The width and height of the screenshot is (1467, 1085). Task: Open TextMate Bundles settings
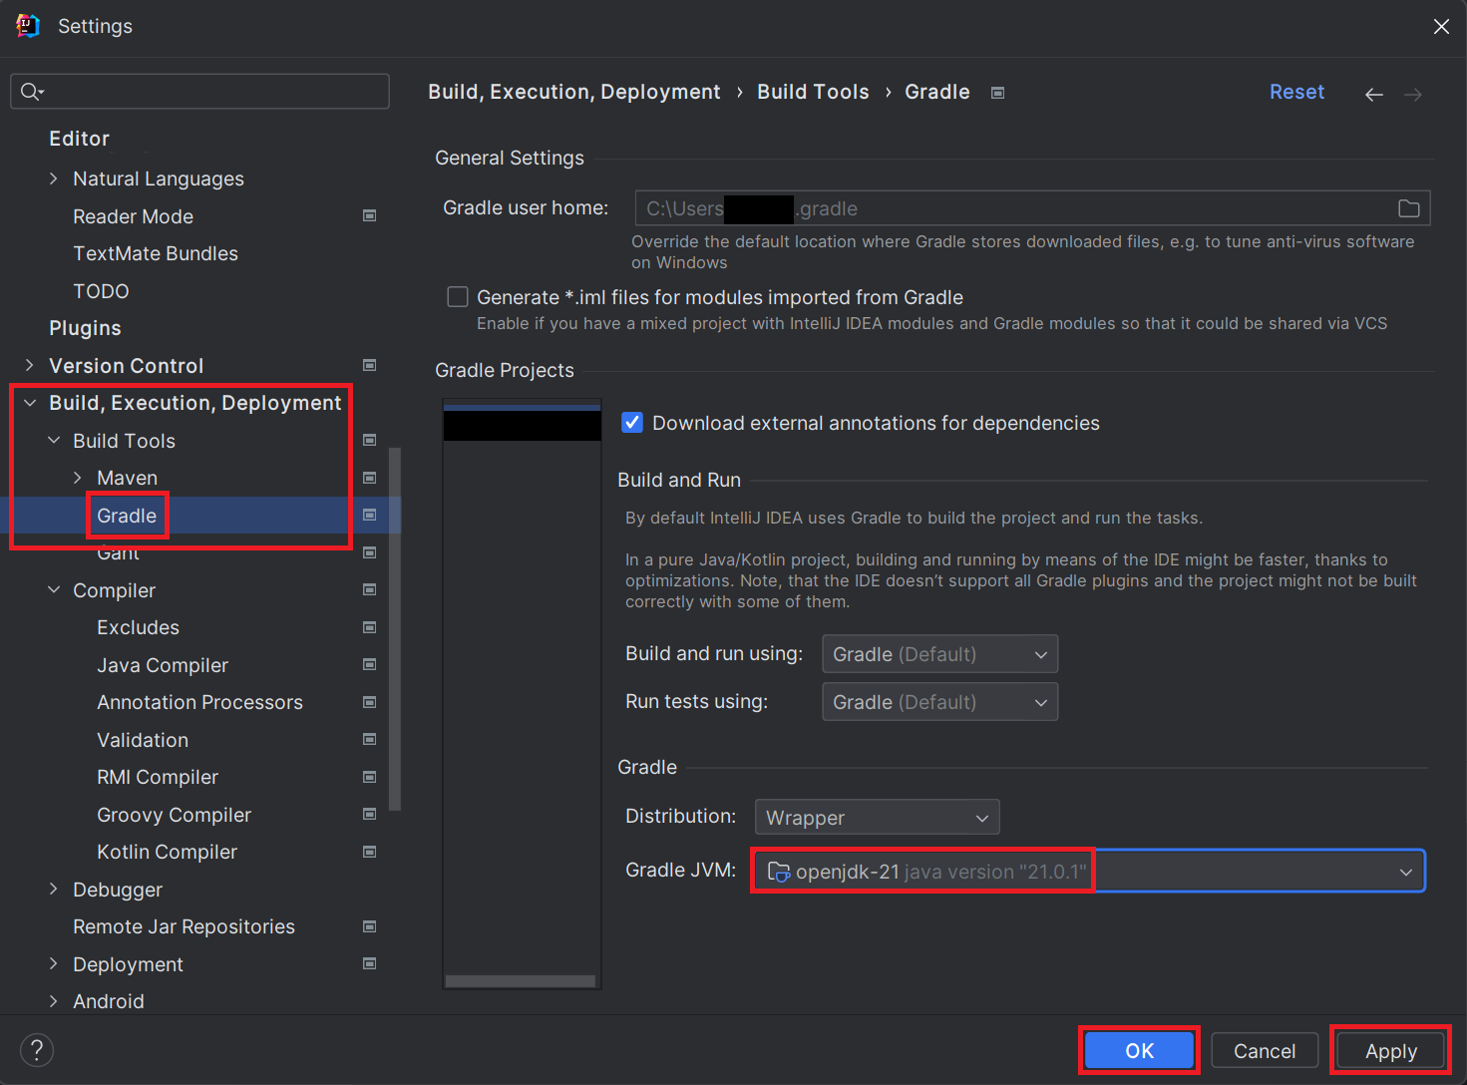pos(156,253)
